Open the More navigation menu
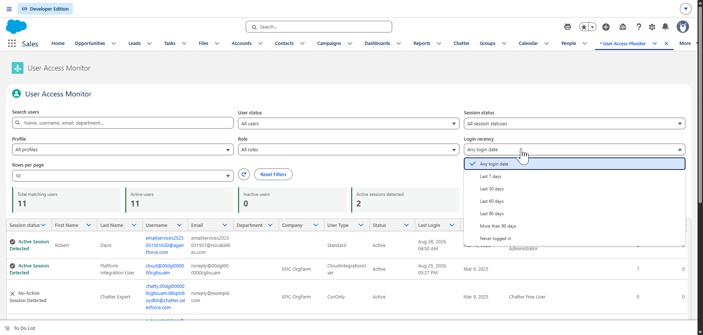The height and width of the screenshot is (335, 703). pos(688,43)
